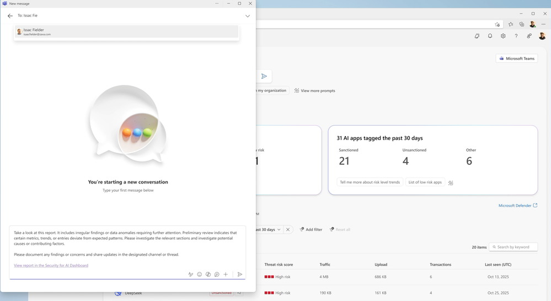Sort by Upload column header
Image resolution: width=551 pixels, height=301 pixels.
click(x=381, y=265)
